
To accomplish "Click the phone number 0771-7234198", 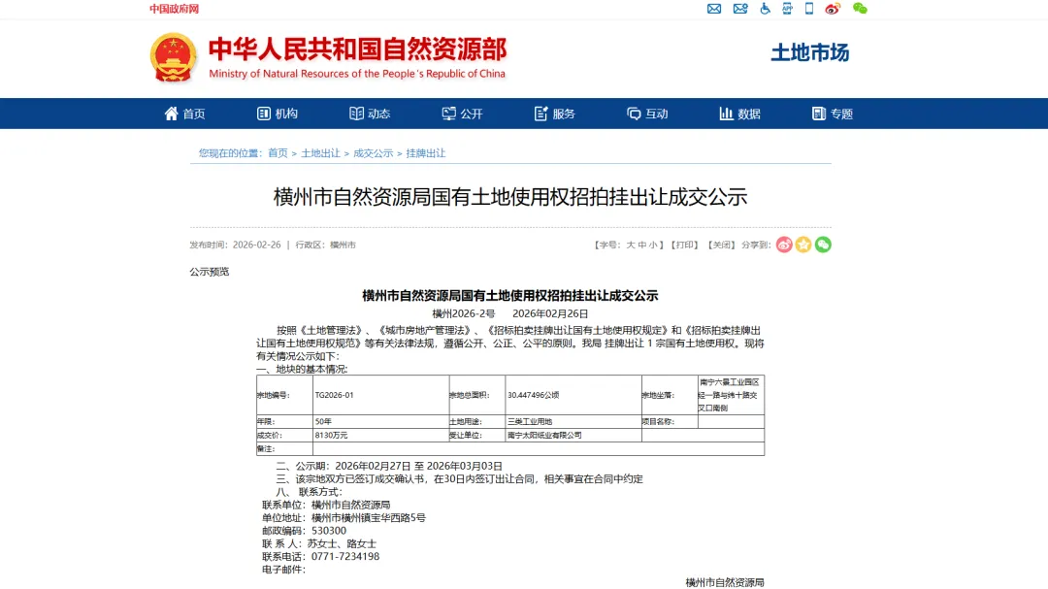I will [345, 556].
